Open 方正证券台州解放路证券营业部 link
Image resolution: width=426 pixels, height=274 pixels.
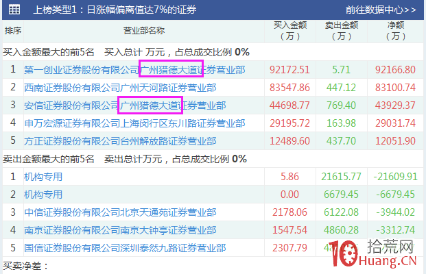[x=120, y=141]
